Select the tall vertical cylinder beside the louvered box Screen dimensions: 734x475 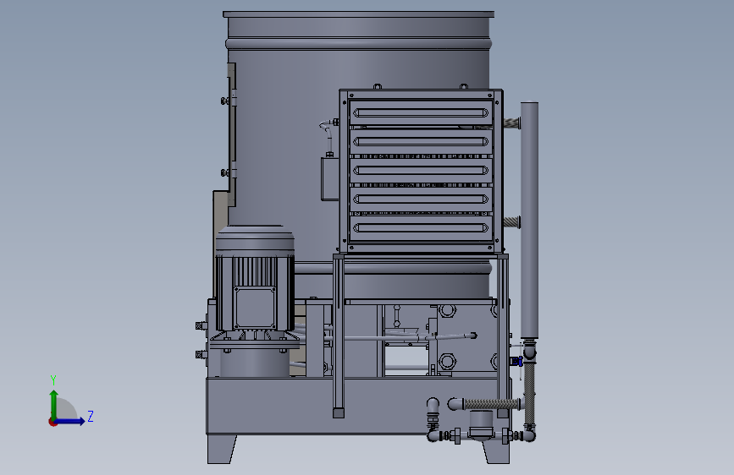point(529,220)
